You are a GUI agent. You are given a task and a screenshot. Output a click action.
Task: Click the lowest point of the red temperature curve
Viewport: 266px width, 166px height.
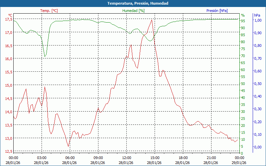(x=68, y=146)
